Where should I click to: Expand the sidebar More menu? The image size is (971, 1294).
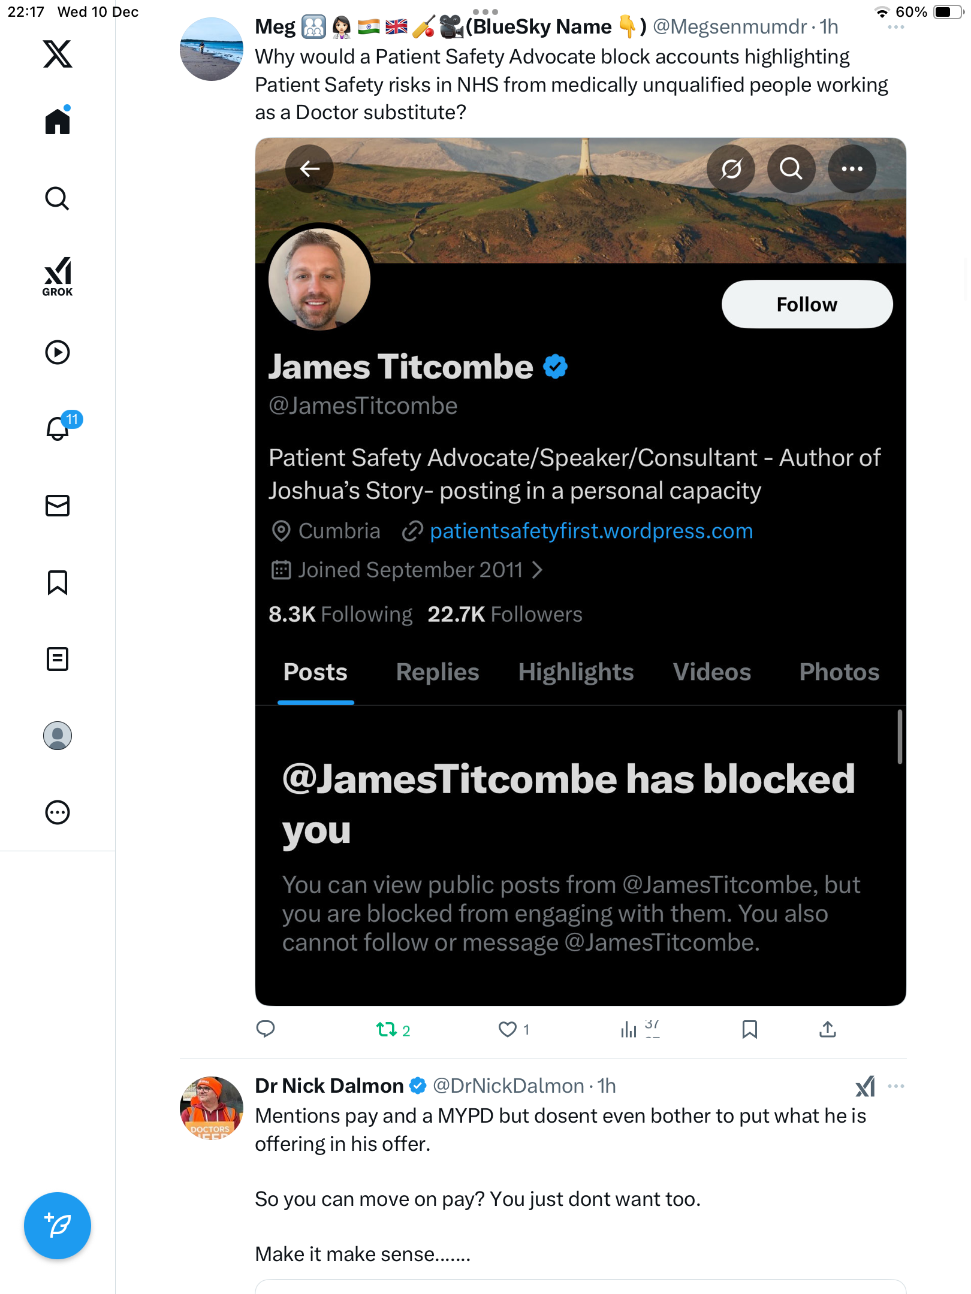coord(58,812)
